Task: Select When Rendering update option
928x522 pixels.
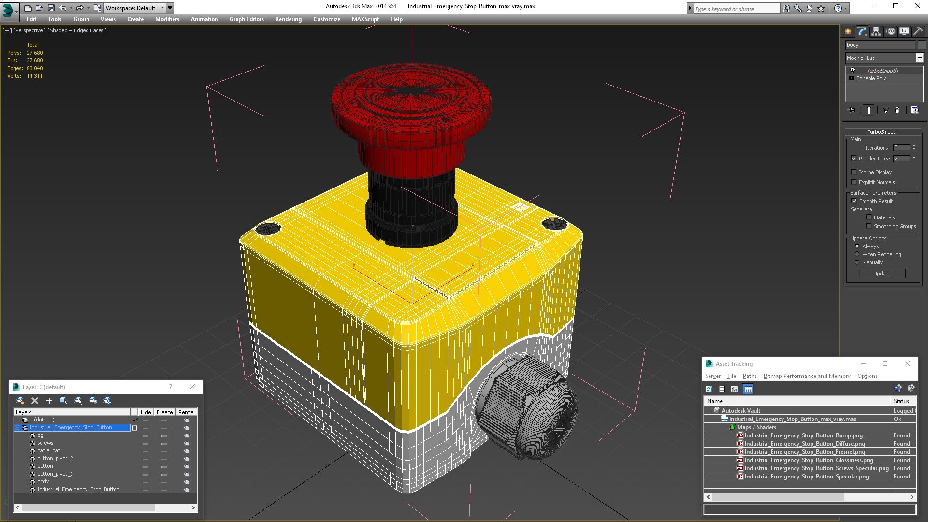Action: pyautogui.click(x=857, y=254)
